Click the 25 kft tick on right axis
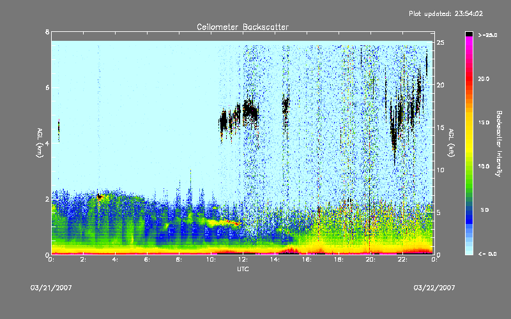Screen dimensions: 511x319 click(440, 43)
